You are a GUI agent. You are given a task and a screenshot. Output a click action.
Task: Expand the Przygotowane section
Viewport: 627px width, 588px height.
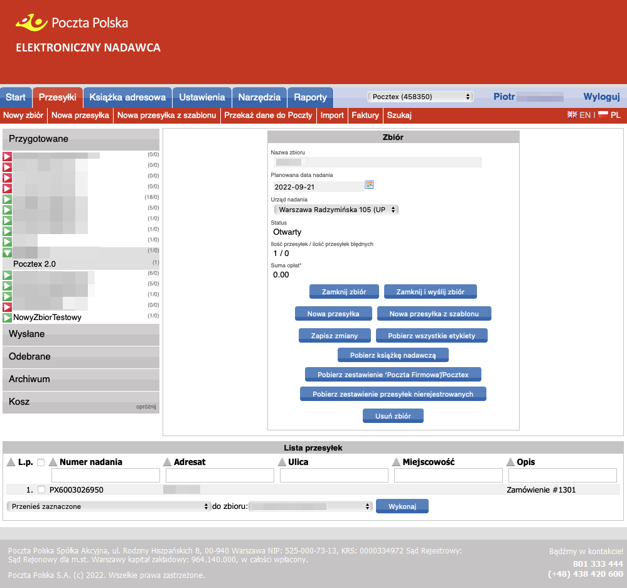(x=81, y=139)
